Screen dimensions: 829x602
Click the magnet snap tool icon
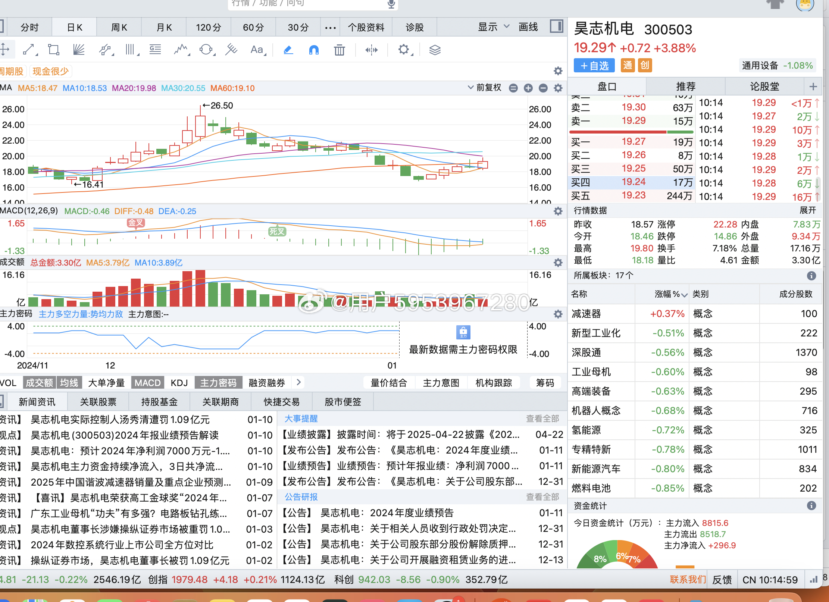tap(314, 50)
